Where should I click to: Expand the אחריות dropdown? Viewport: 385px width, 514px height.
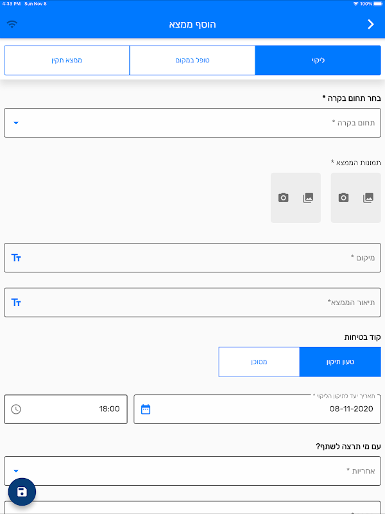point(16,471)
